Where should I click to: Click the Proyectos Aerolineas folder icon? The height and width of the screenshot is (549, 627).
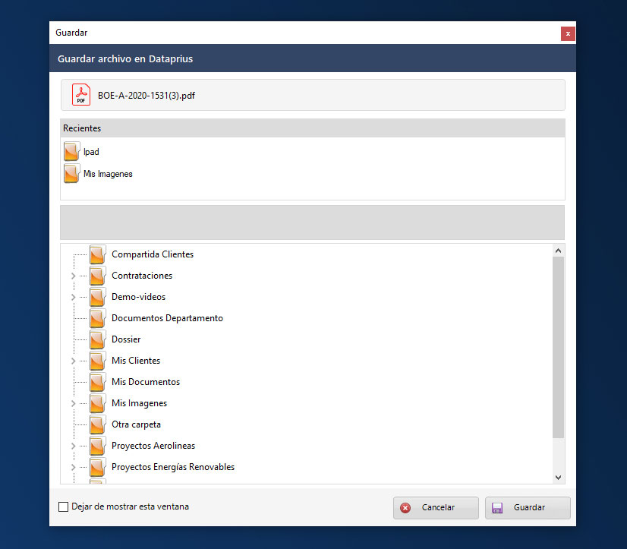[x=98, y=445]
